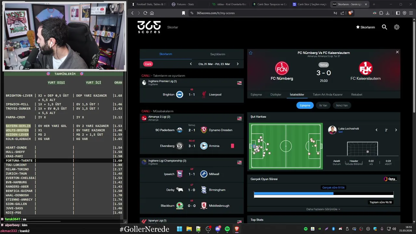Open Discord from the taskbar
The width and height of the screenshot is (416, 234).
point(218,229)
